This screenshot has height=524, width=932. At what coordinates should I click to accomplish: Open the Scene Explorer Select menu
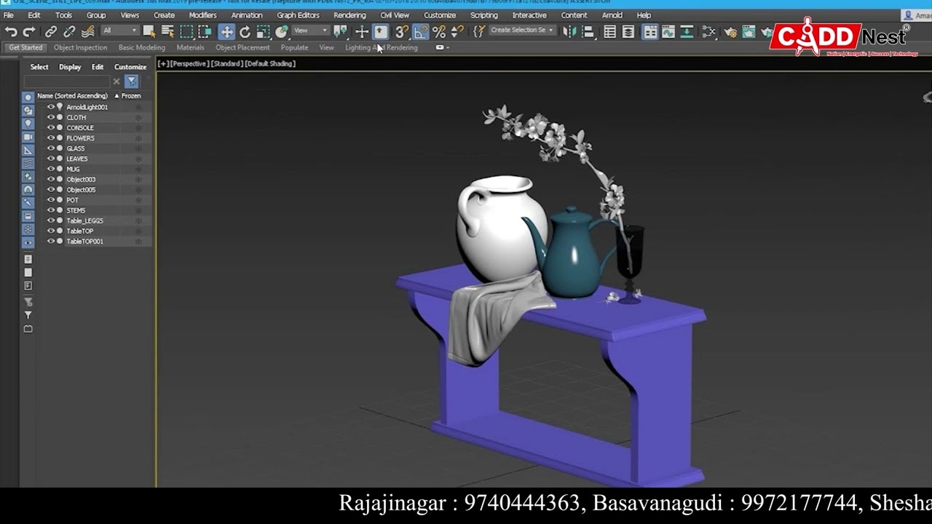point(39,67)
